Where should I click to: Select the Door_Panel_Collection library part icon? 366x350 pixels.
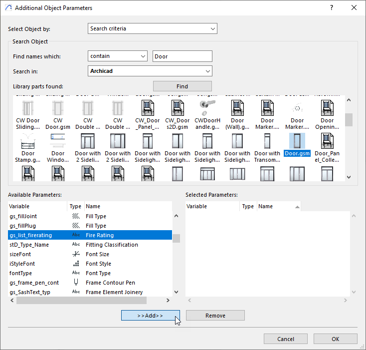(x=327, y=141)
